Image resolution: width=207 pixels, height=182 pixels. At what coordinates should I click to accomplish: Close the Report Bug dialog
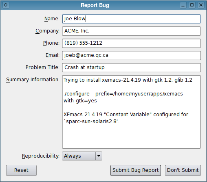point(201,5)
